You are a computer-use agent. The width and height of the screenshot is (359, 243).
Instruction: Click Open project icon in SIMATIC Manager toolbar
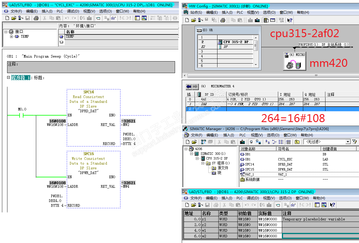pyautogui.click(x=194, y=142)
